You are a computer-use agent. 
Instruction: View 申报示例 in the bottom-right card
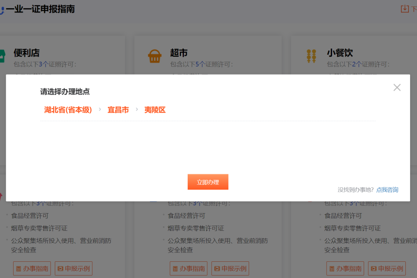[387, 268]
